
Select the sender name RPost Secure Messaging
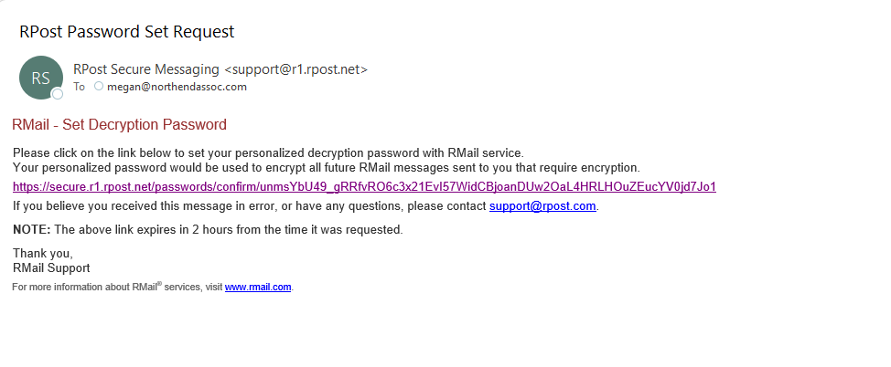tap(146, 69)
